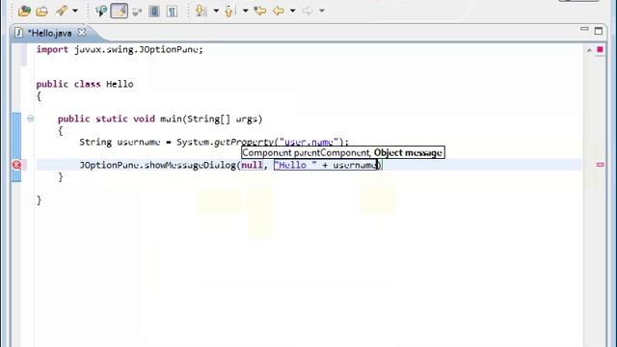Navigate Back with yellow arrow
Screen dimensions: 617x347
tap(279, 11)
